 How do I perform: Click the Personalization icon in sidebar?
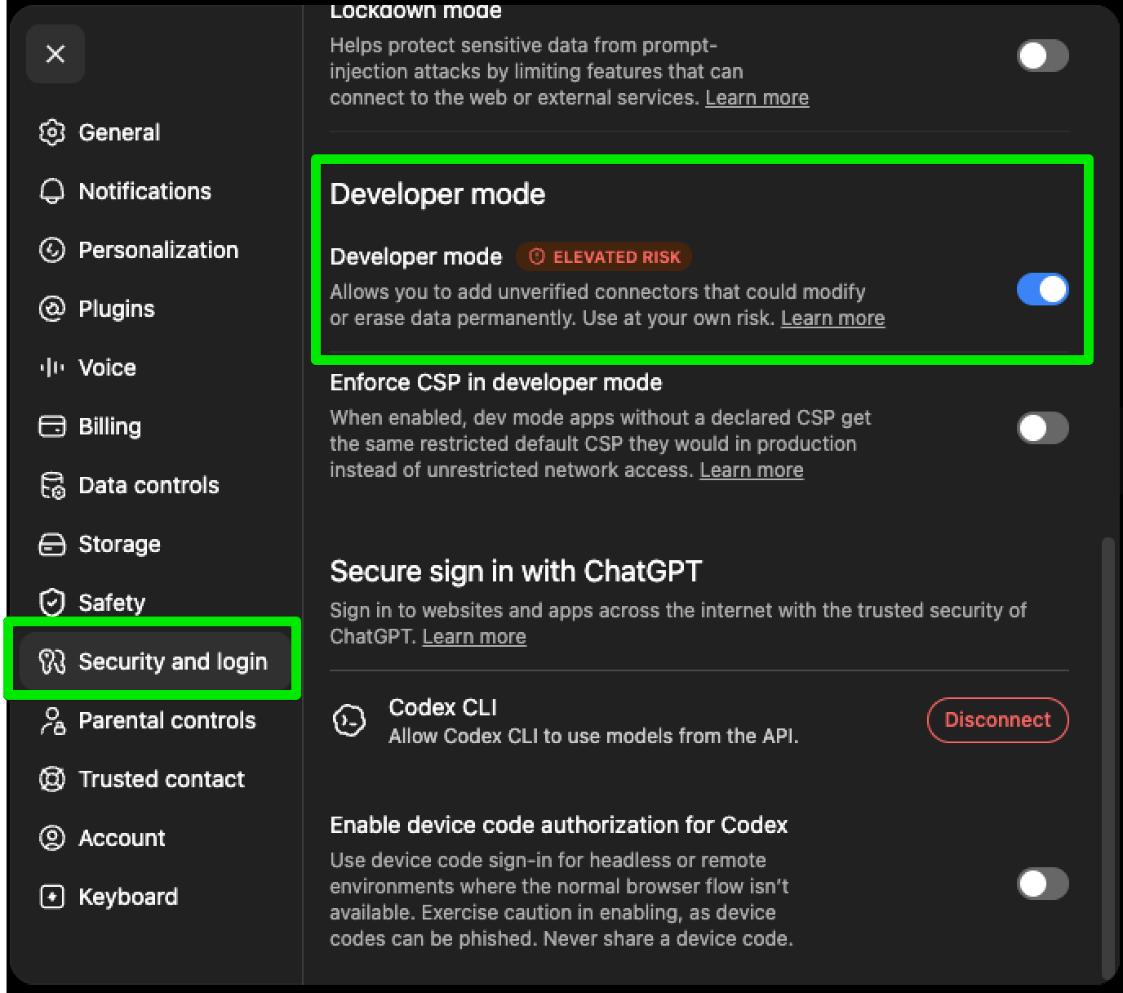52,250
